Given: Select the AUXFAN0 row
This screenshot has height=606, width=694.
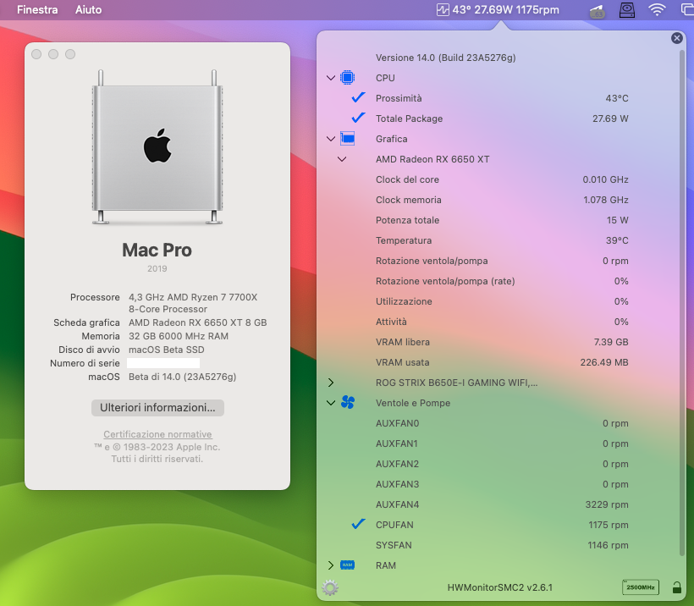Looking at the screenshot, I should pyautogui.click(x=502, y=423).
